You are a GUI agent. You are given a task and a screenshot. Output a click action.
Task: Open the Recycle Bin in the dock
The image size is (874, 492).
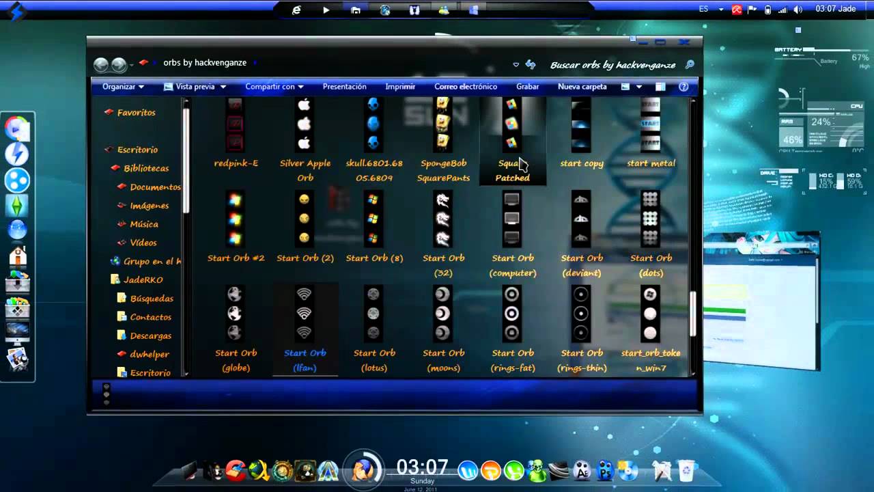tap(686, 470)
